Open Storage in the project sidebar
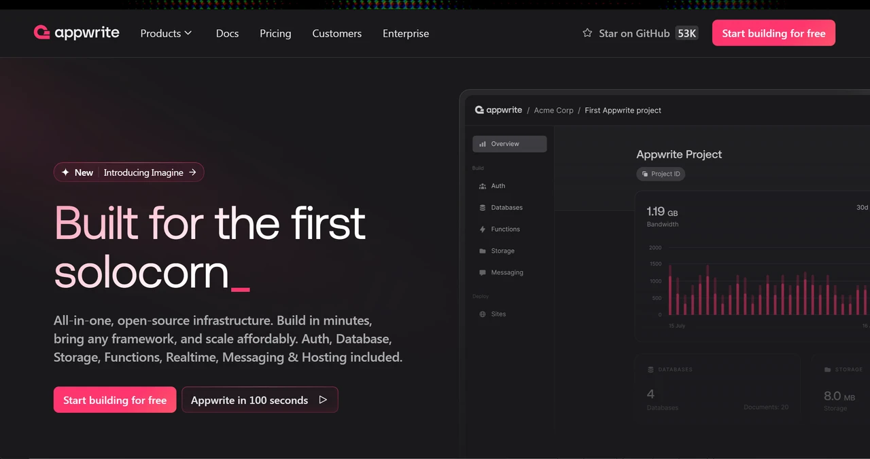The image size is (870, 459). point(503,251)
